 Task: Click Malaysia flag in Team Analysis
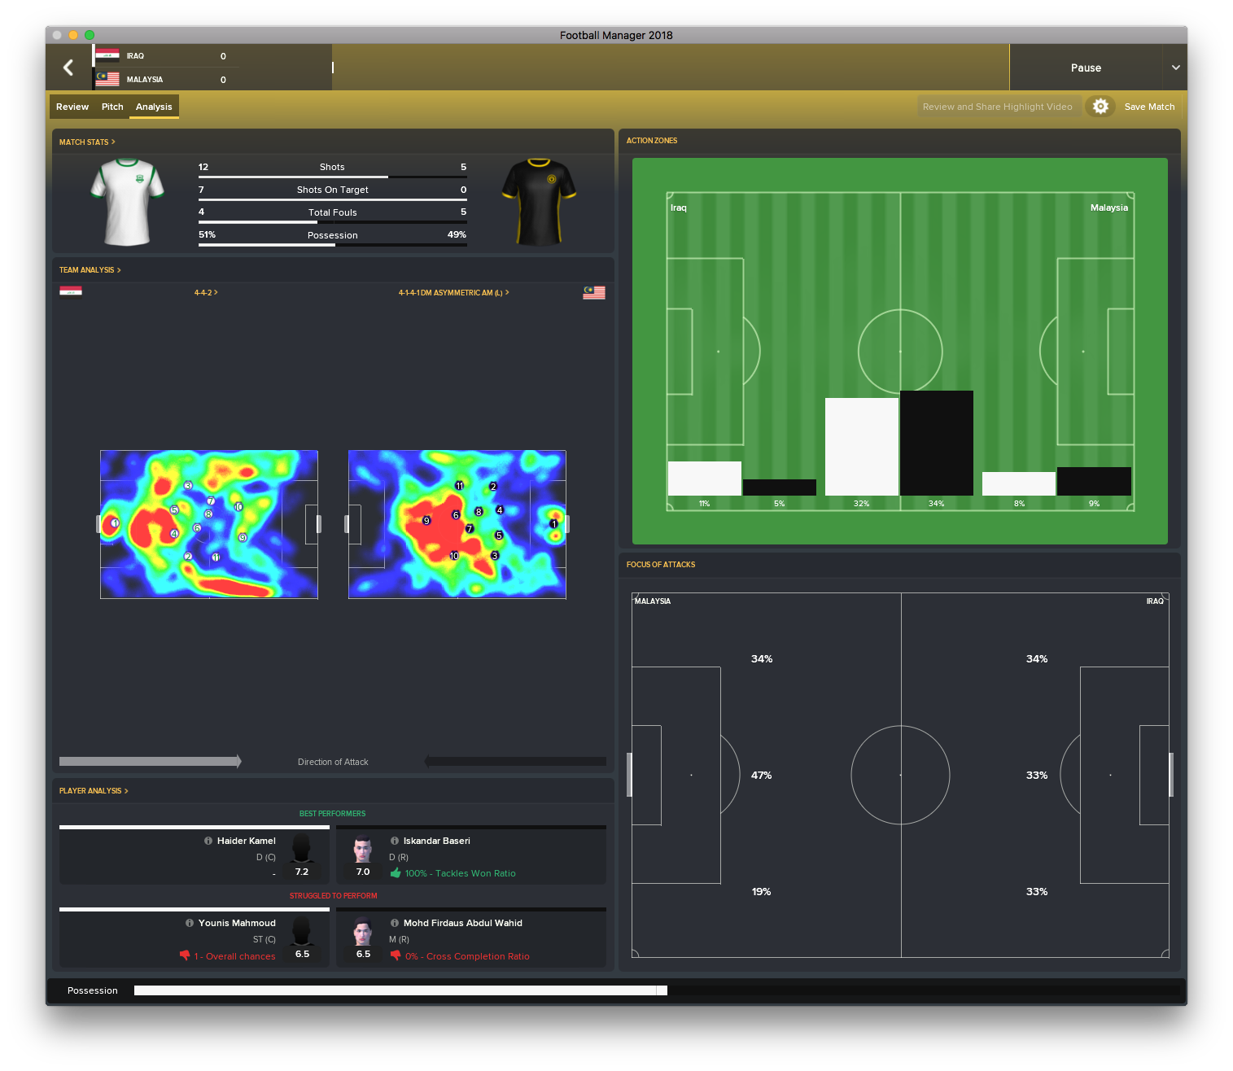594,292
